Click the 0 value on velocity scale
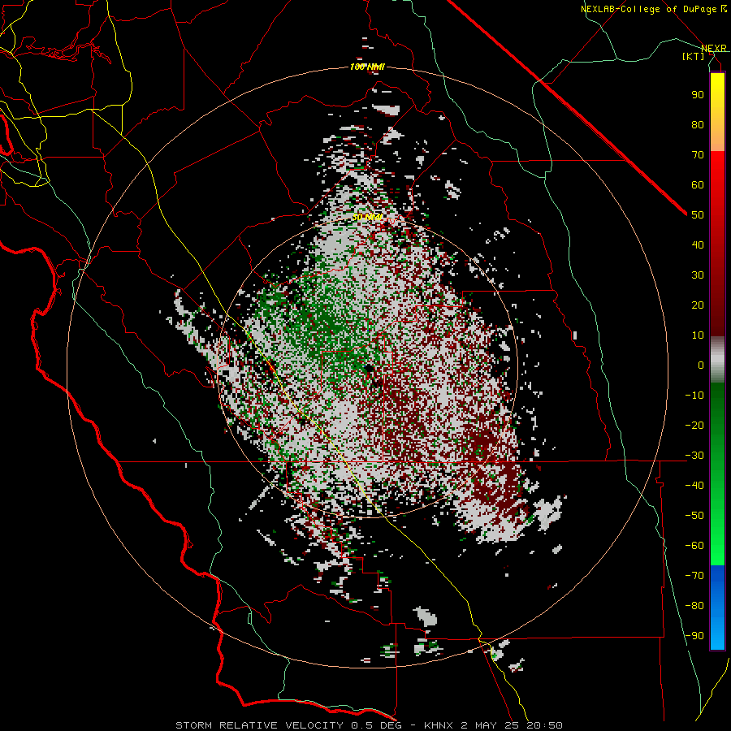 click(x=701, y=365)
